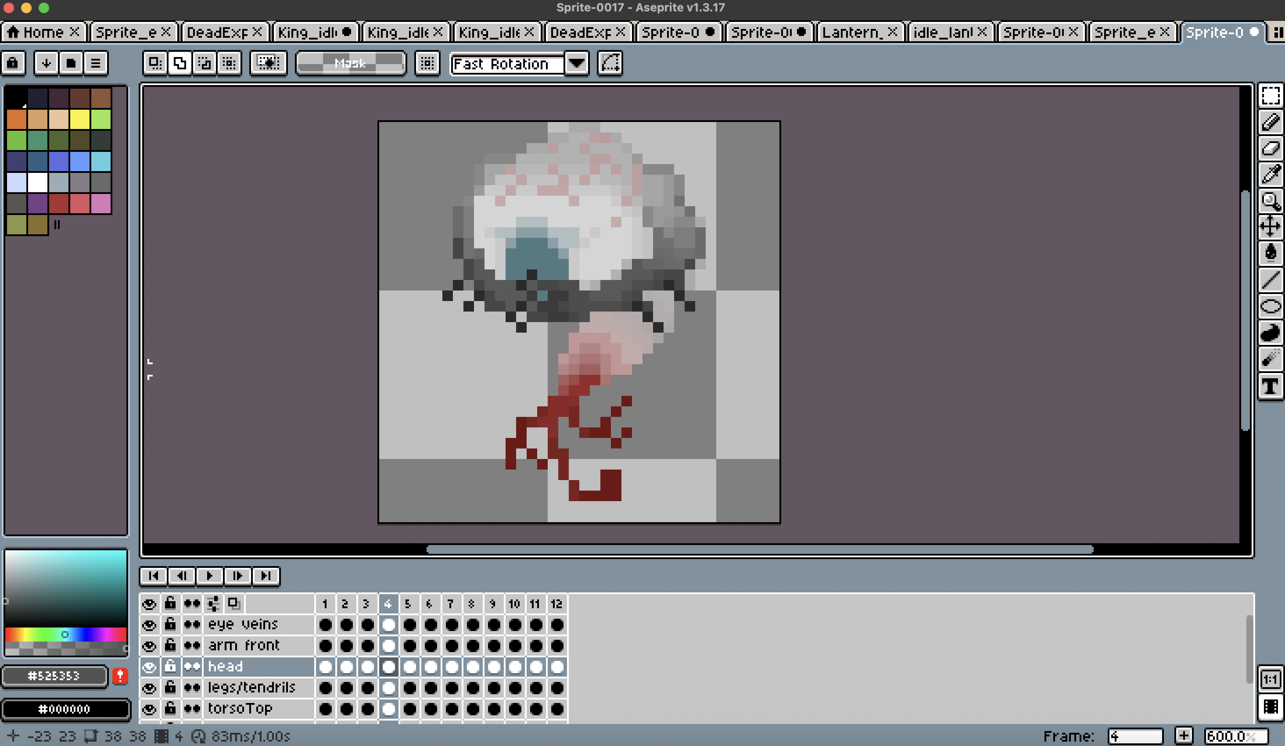Click the Frame number input field

(1135, 736)
